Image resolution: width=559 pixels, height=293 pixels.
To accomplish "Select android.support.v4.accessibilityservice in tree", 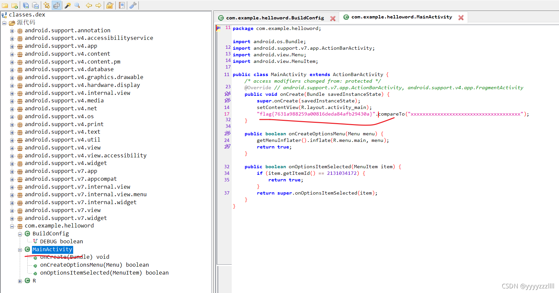I will pos(89,38).
